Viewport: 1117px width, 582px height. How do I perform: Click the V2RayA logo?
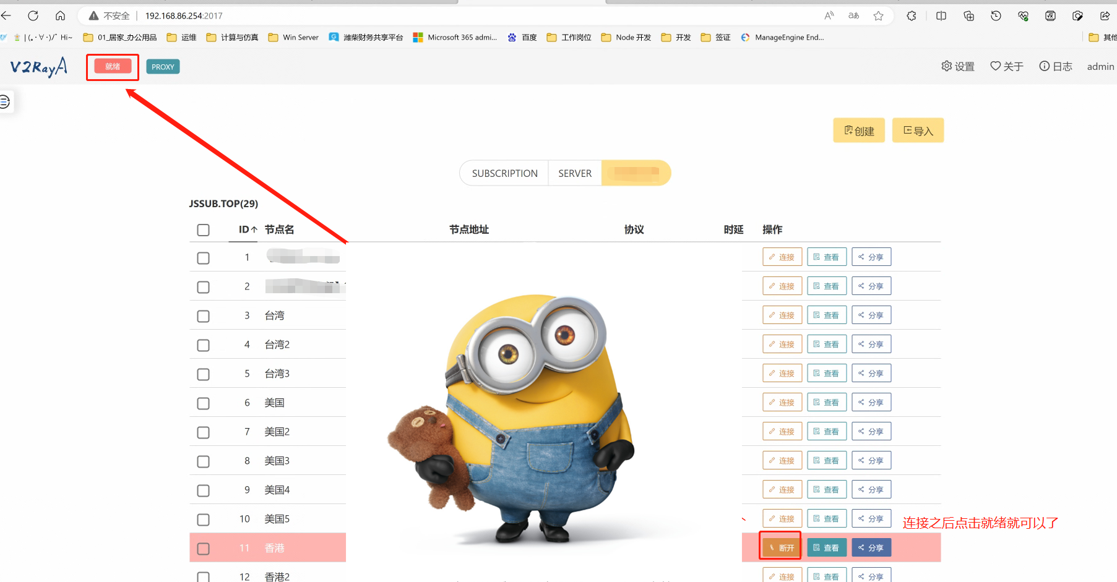[x=38, y=66]
